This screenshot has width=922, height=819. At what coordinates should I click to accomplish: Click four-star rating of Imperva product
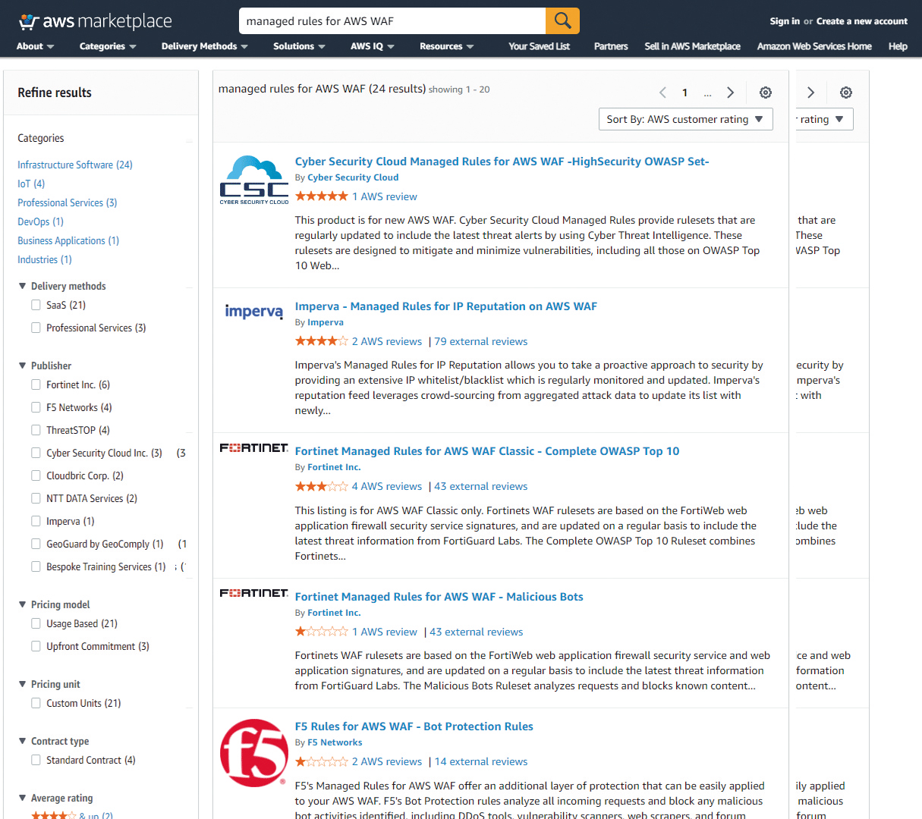(x=322, y=341)
